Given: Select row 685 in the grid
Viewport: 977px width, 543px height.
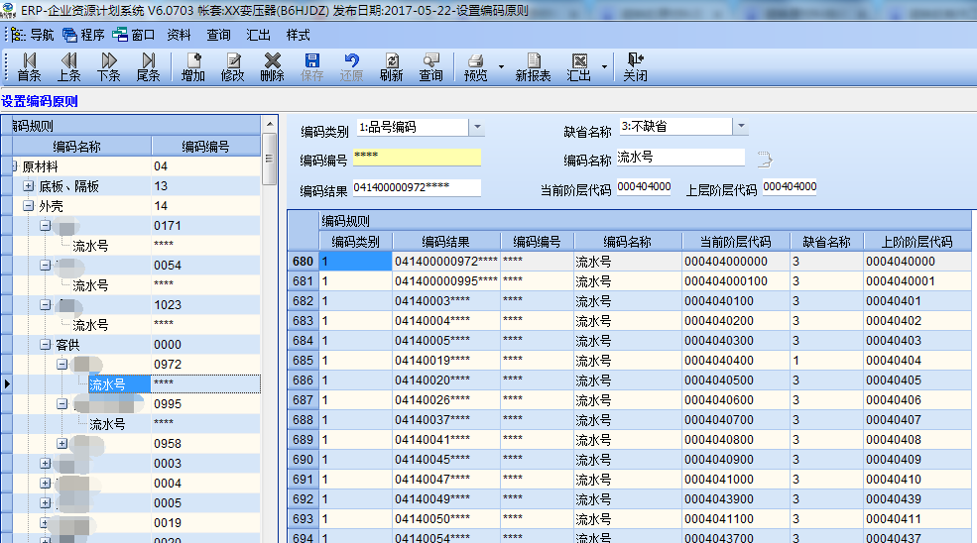Looking at the screenshot, I should pos(629,360).
